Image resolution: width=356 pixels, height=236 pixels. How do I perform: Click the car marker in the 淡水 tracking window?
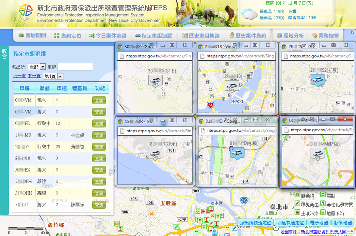[155, 153]
